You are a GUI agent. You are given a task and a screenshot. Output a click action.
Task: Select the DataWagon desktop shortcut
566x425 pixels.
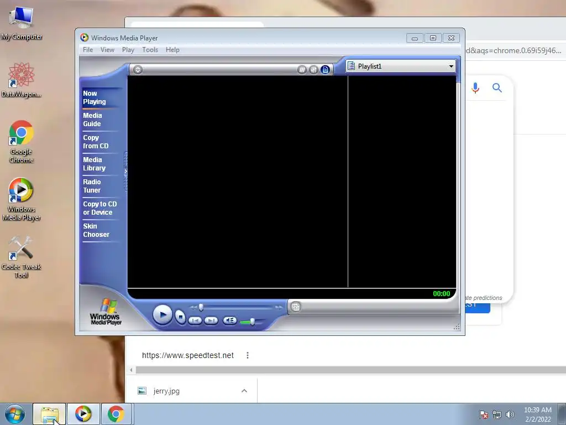coord(22,80)
